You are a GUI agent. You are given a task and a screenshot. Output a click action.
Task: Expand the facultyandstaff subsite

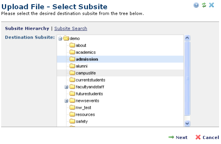pos(66,87)
